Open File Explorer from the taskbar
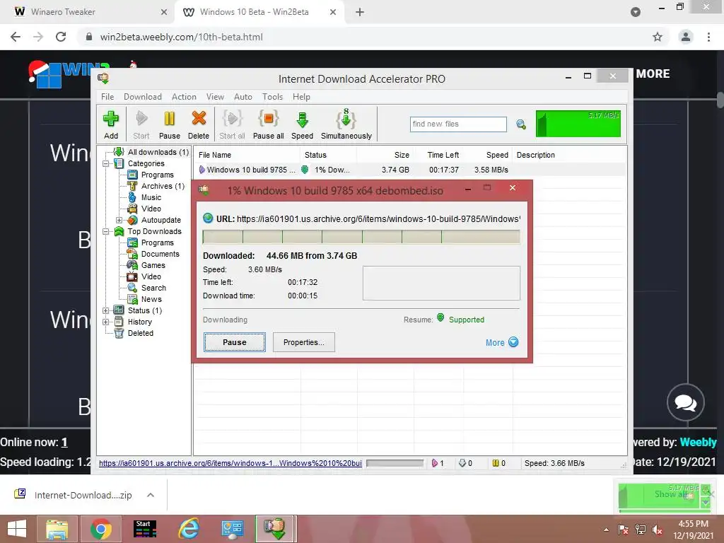The width and height of the screenshot is (724, 543). point(57,529)
